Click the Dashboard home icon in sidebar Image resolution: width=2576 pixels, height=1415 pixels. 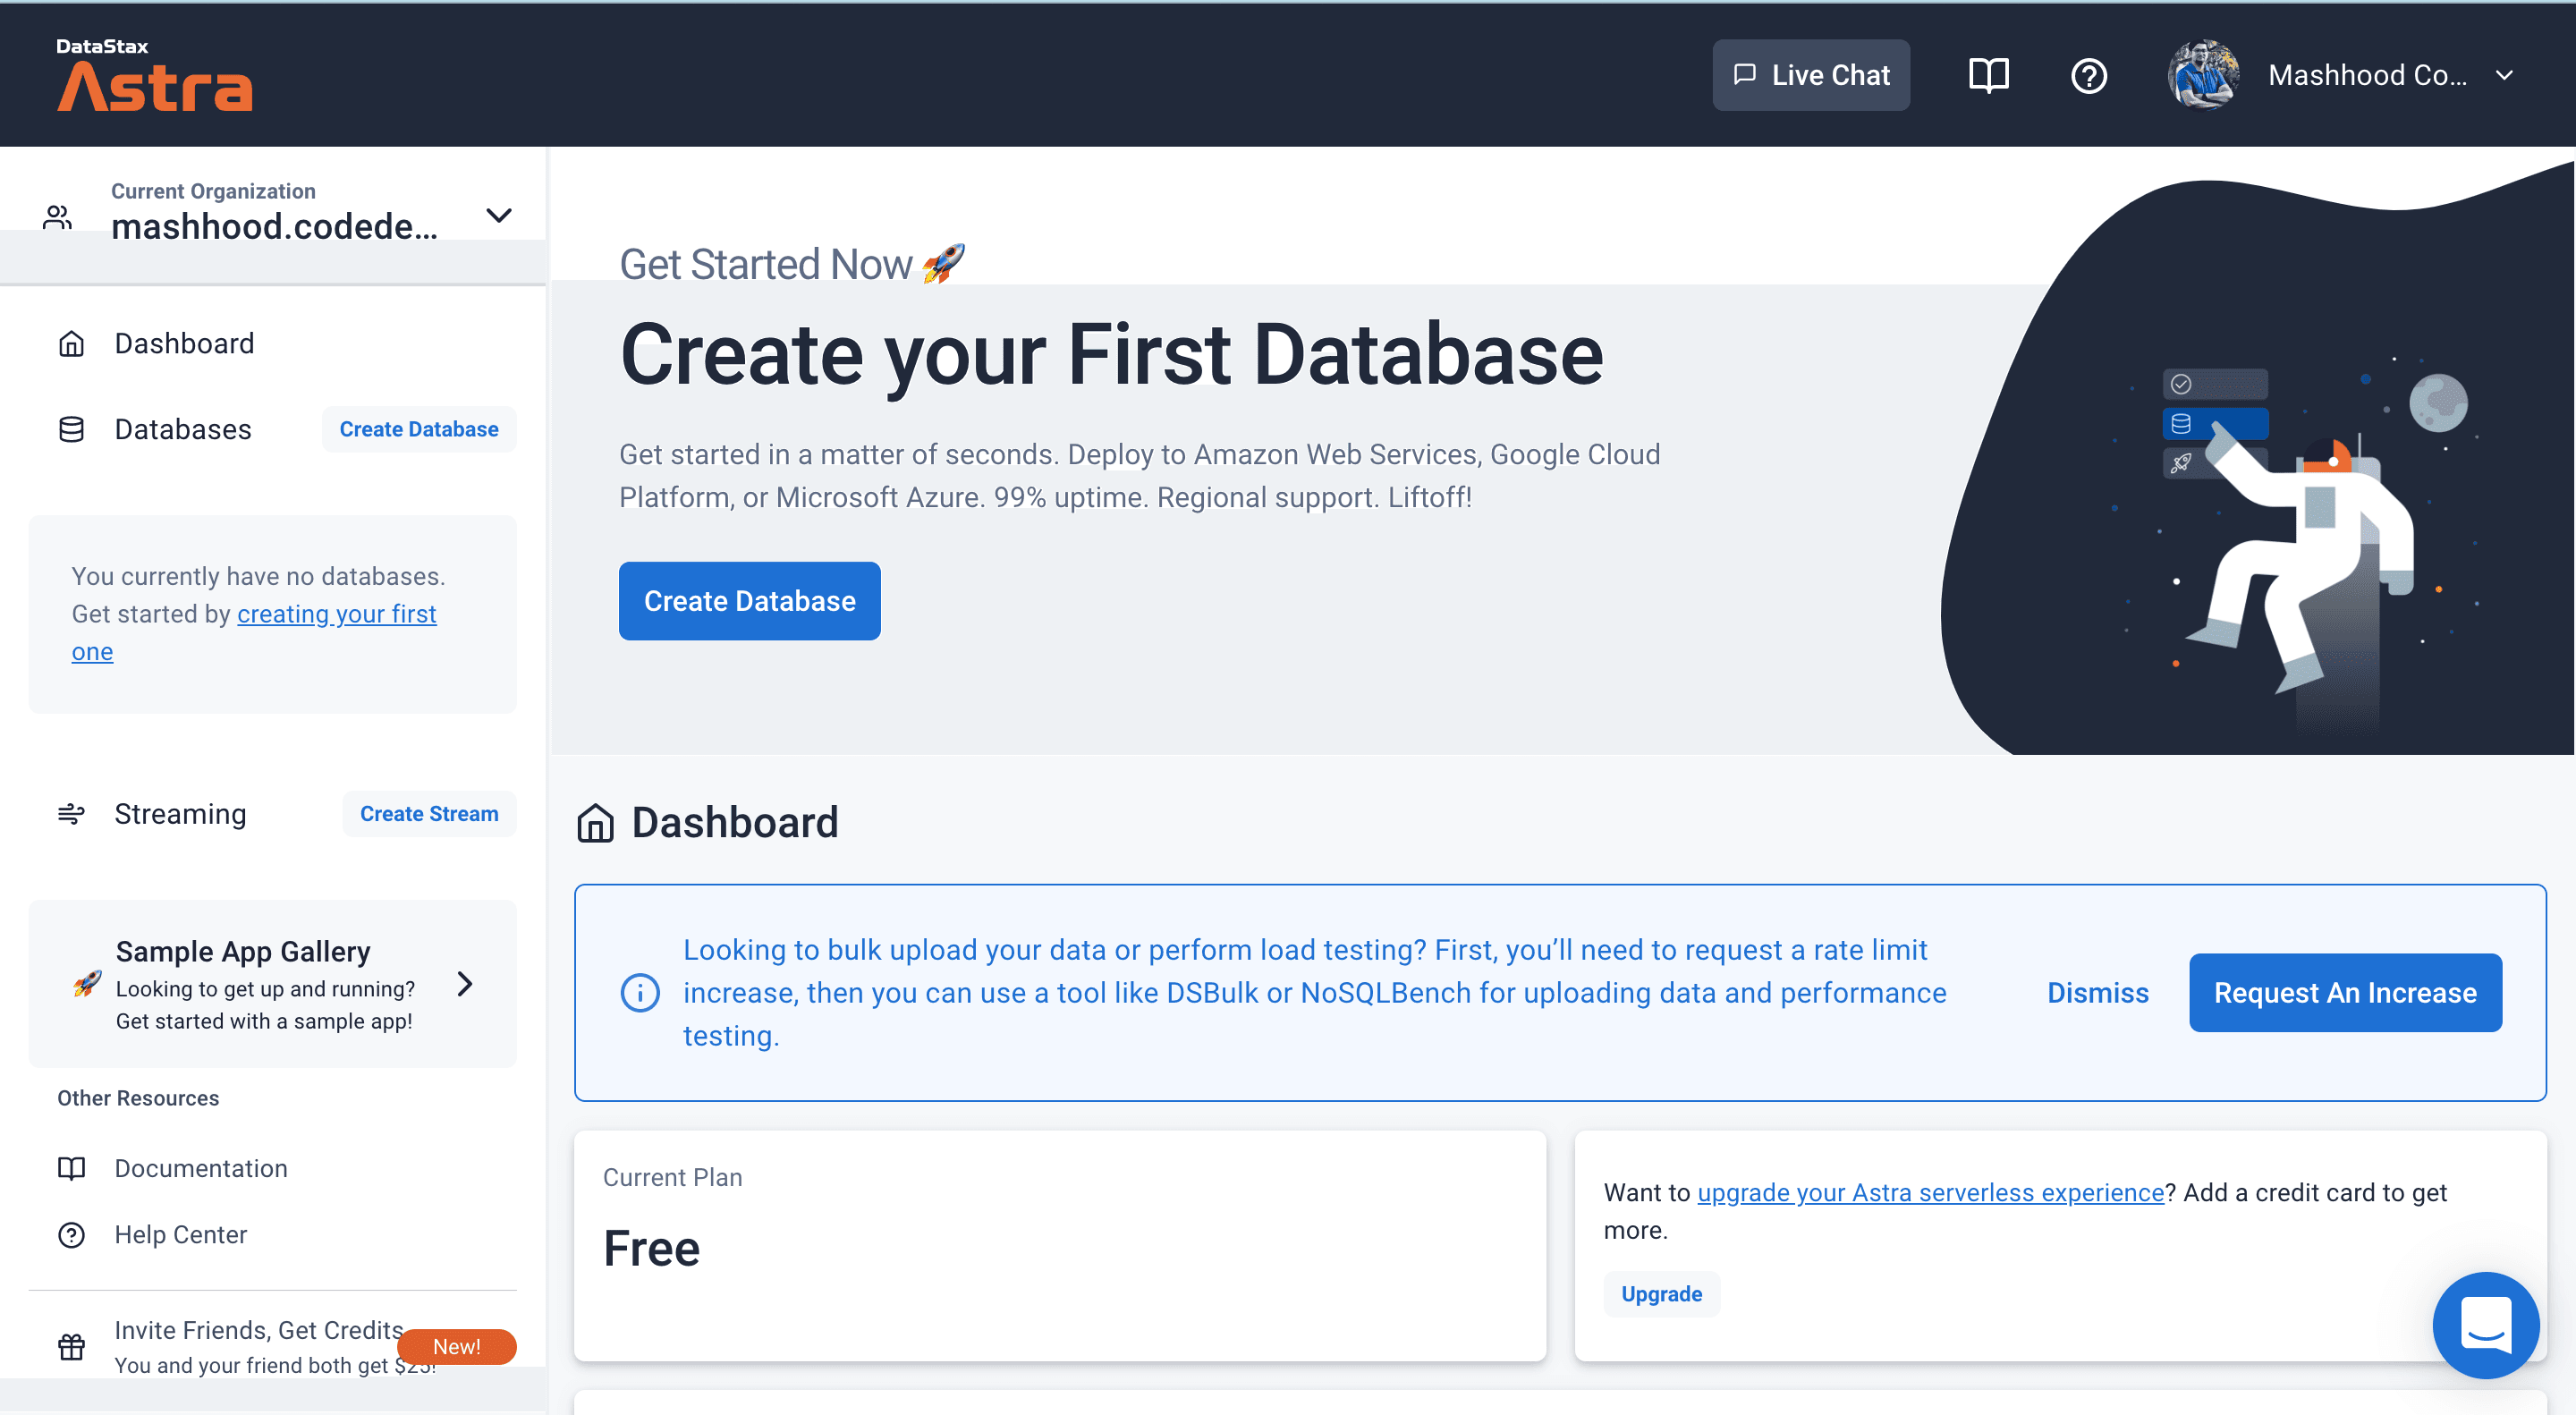coord(71,343)
